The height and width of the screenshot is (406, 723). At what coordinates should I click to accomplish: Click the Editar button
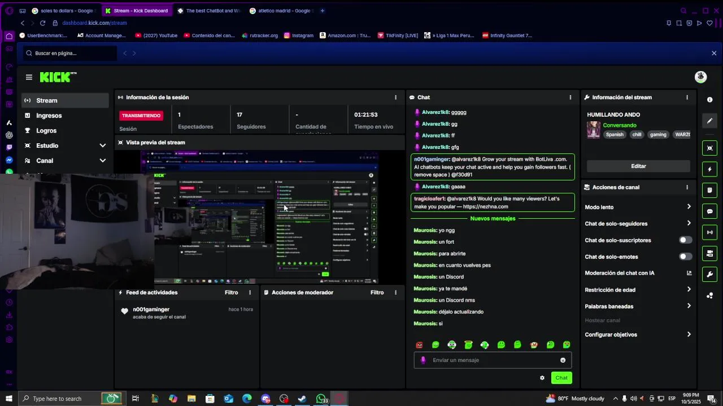638,166
